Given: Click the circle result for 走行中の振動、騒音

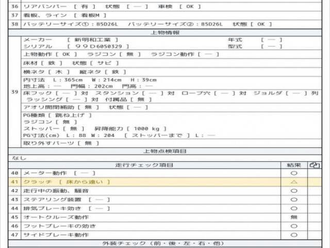Looking at the screenshot, I should (x=294, y=191).
